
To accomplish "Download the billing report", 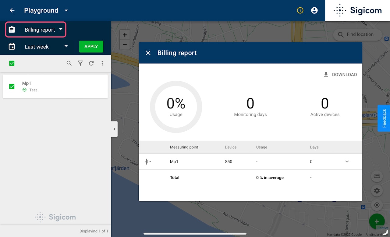I will click(340, 75).
